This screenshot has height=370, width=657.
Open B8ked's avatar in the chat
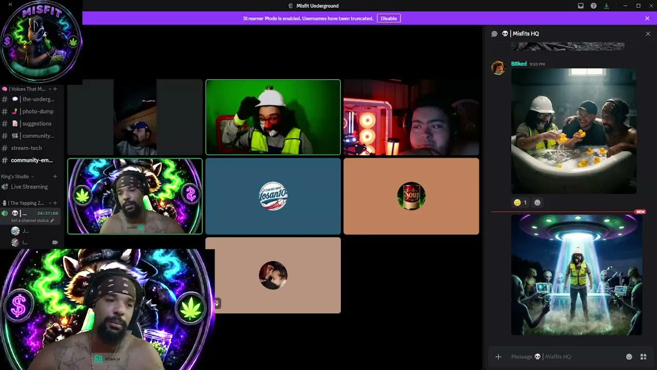498,68
